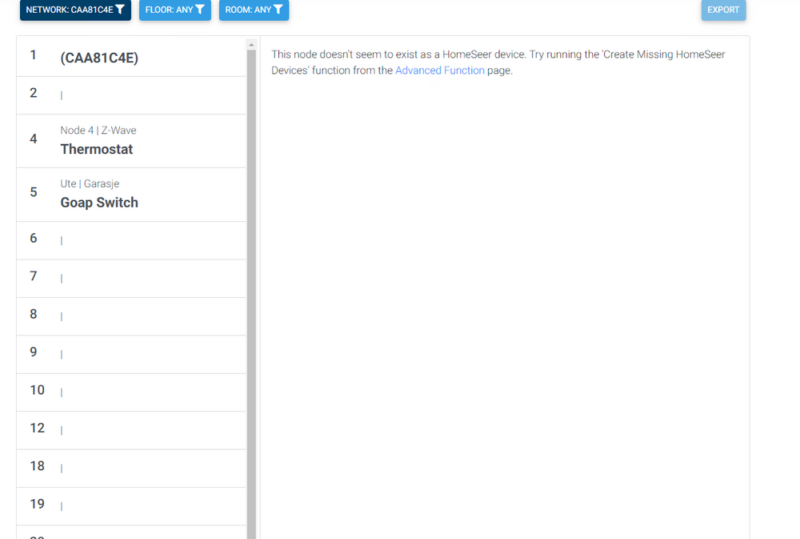Open the Advanced Function page link
Viewport: 800px width, 539px height.
point(439,70)
